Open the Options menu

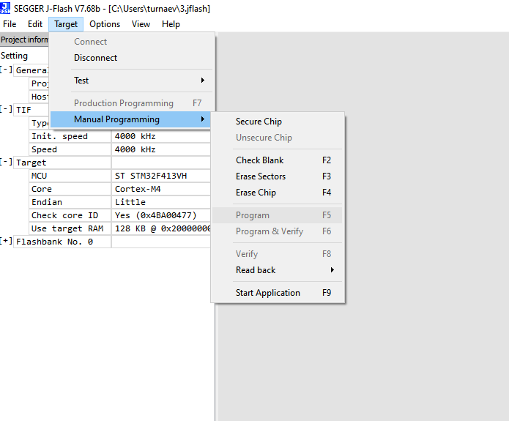pos(105,24)
